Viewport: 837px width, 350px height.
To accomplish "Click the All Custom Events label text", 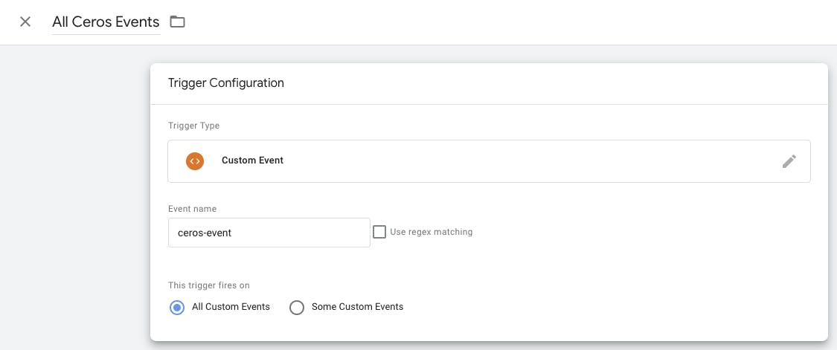I will (x=231, y=307).
